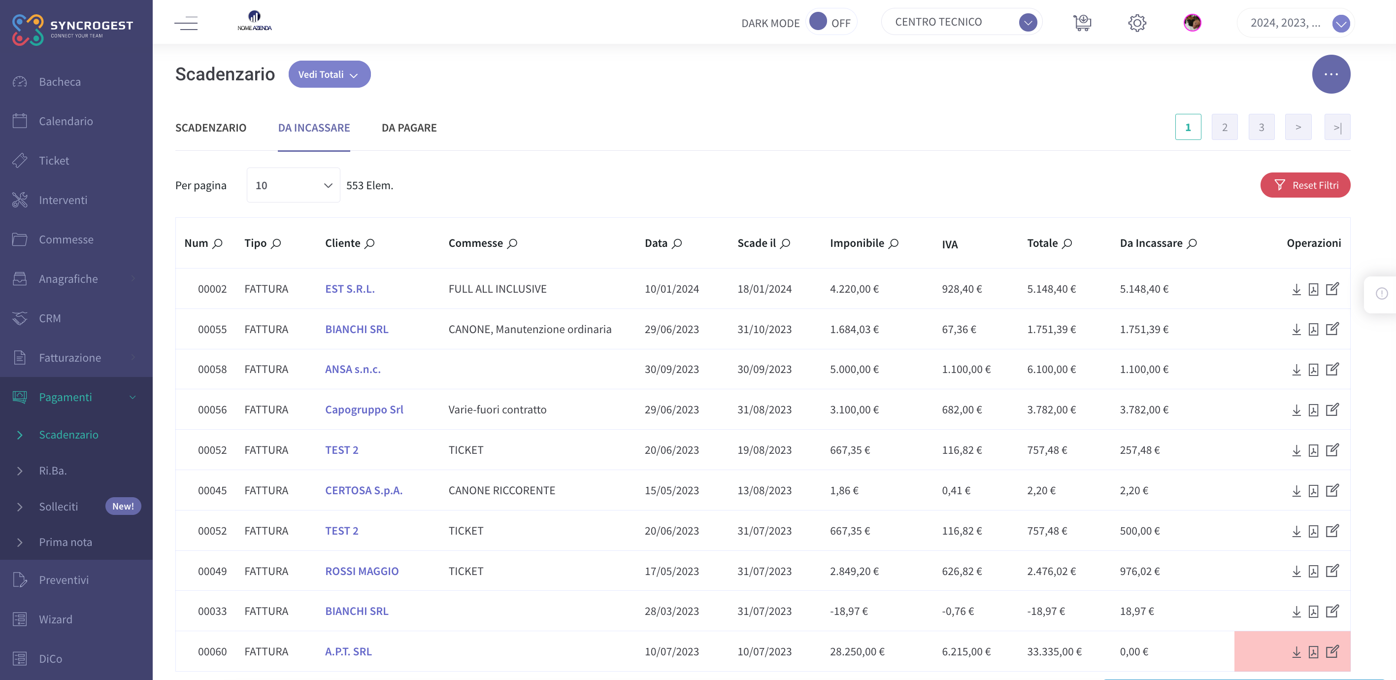
Task: Open Prima nota submenu item
Action: (x=76, y=542)
